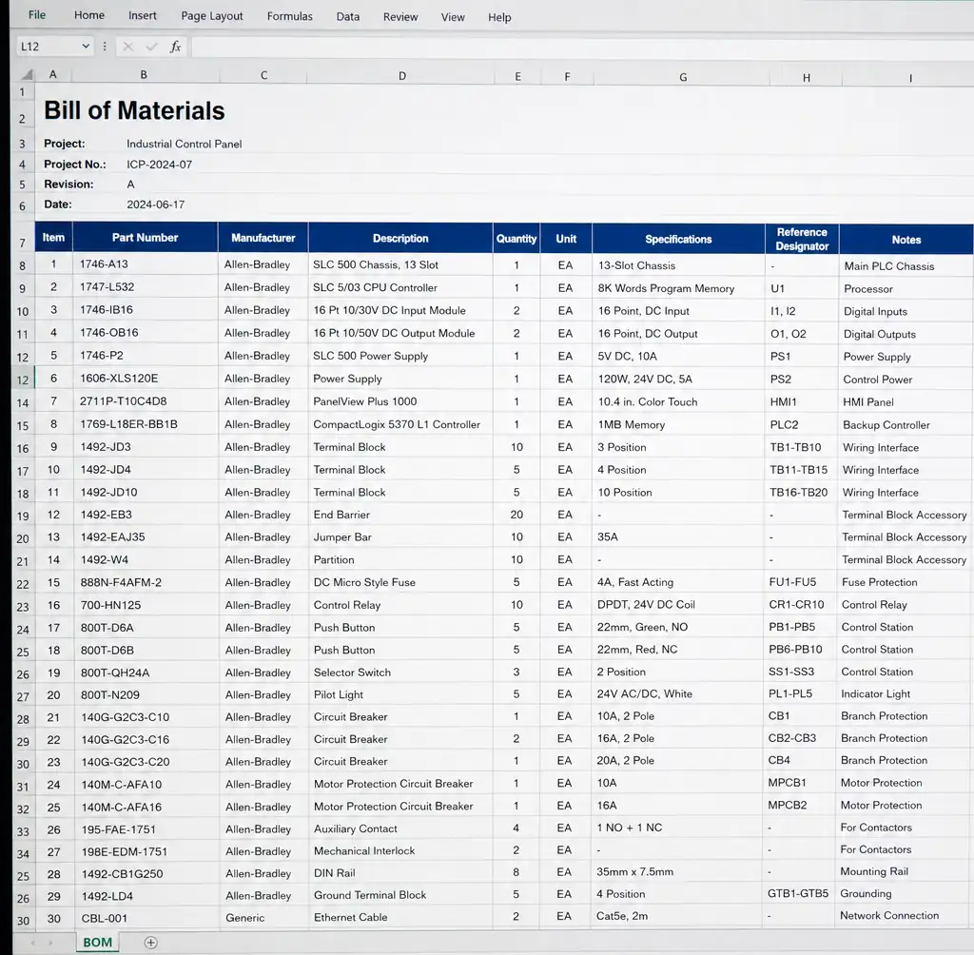Open the View tab
This screenshot has width=974, height=955.
(453, 17)
